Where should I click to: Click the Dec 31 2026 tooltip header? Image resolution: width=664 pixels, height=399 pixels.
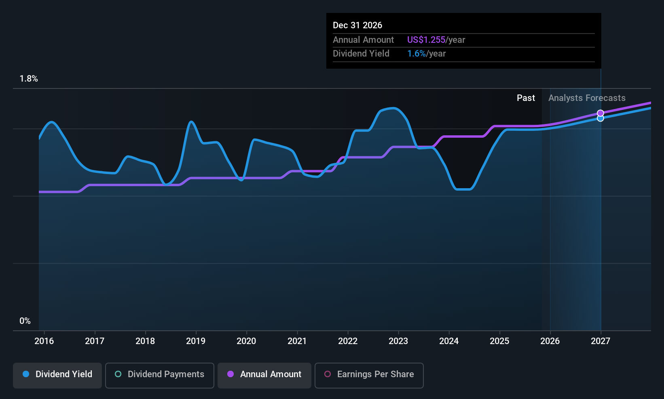[x=357, y=25]
